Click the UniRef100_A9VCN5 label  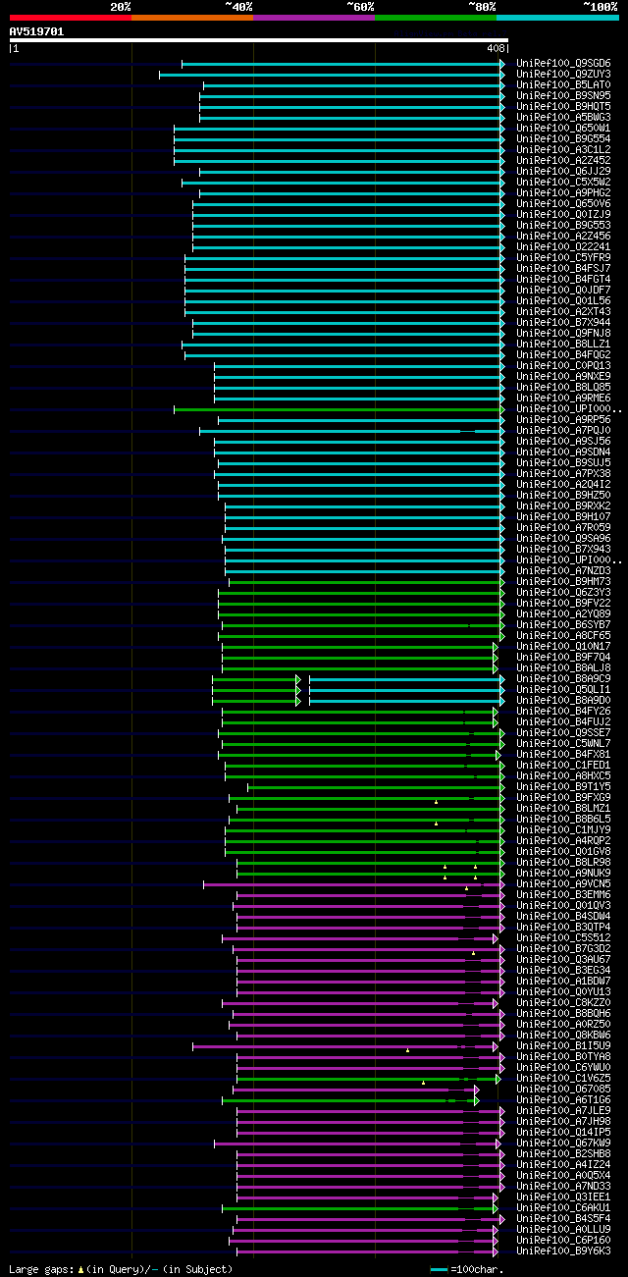(563, 884)
